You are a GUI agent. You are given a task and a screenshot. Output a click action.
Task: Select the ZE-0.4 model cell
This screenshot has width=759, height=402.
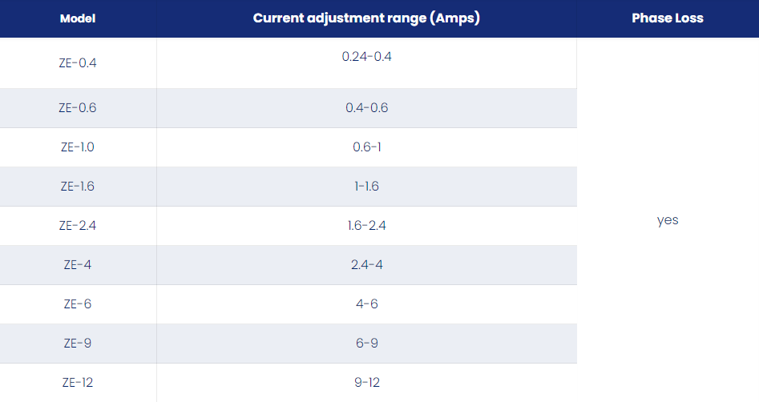78,63
